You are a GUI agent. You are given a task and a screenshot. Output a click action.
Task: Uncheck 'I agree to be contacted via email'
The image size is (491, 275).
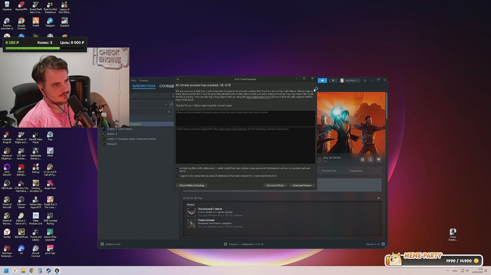(x=177, y=176)
